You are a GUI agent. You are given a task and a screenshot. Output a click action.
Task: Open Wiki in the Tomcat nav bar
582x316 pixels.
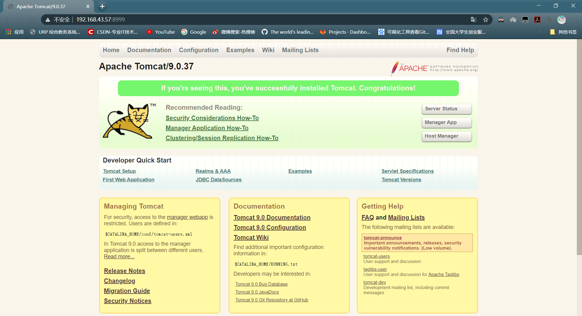[x=268, y=50]
